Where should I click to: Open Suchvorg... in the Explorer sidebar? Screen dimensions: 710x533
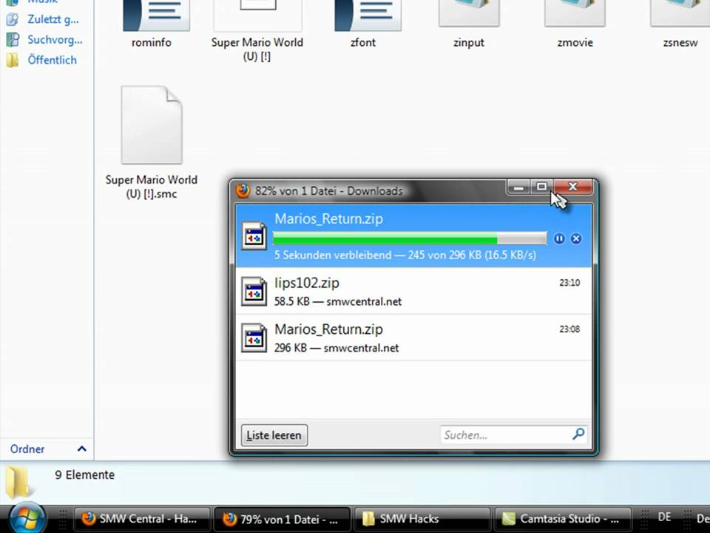44,40
